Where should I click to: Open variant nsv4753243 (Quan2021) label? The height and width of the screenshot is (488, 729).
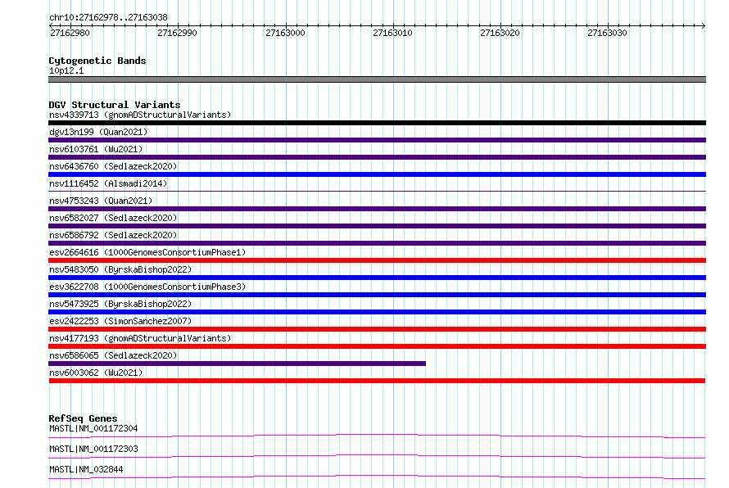(101, 201)
